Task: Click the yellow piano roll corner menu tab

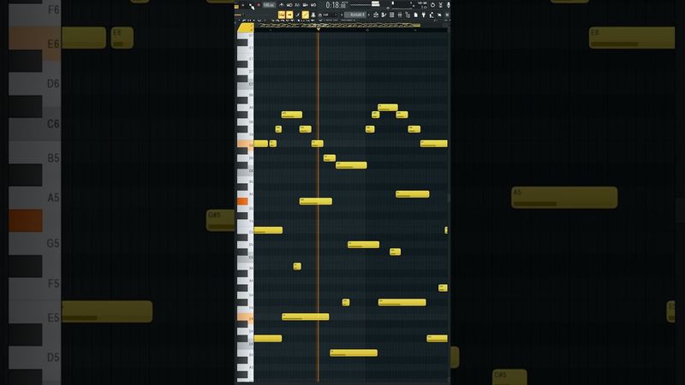Action: [246, 27]
